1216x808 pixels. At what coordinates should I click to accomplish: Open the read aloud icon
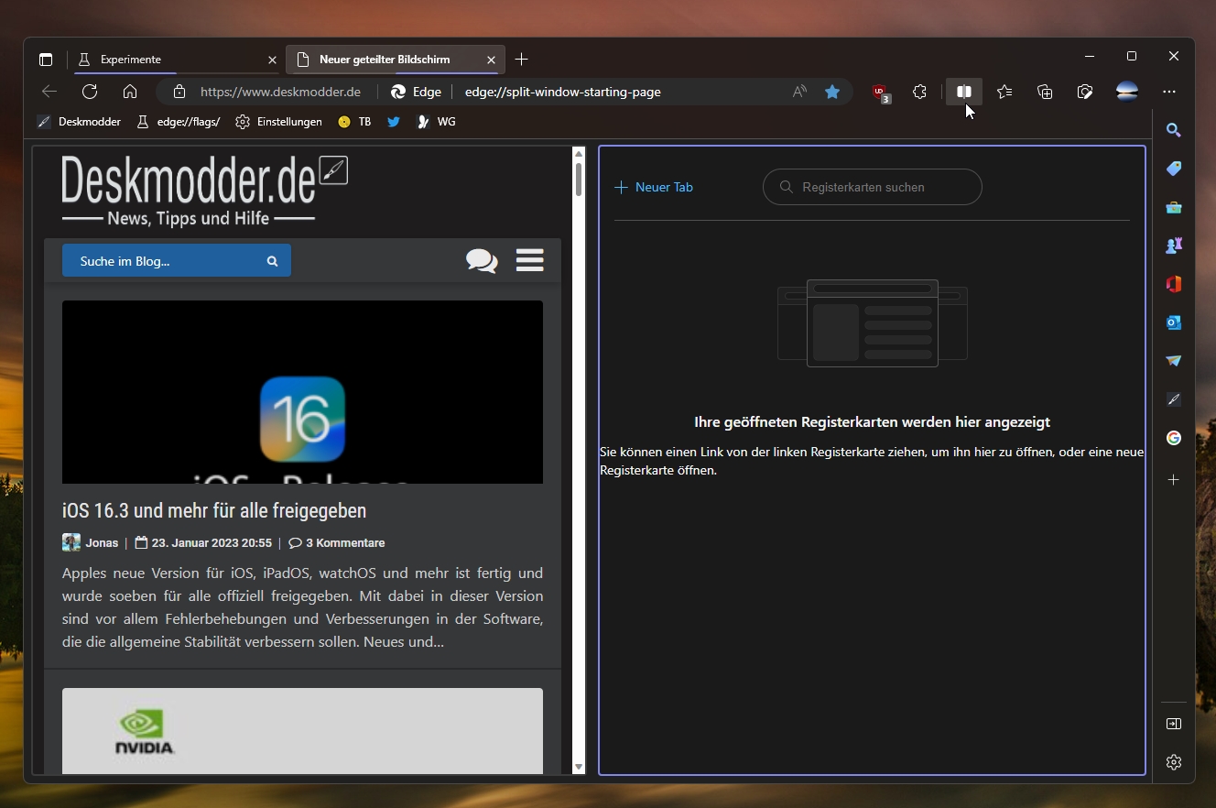click(799, 92)
